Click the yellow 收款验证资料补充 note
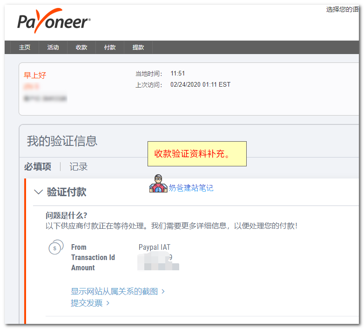 (x=197, y=154)
